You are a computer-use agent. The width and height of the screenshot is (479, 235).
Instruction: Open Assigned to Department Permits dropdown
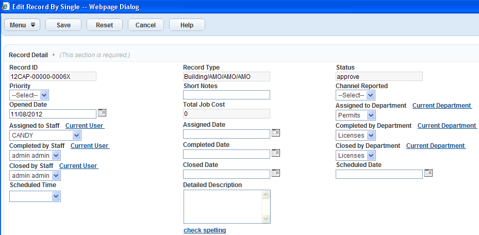click(371, 115)
